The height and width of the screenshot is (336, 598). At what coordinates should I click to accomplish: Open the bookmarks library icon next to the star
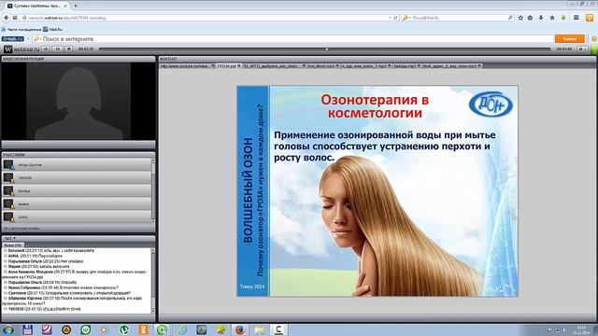[x=530, y=18]
